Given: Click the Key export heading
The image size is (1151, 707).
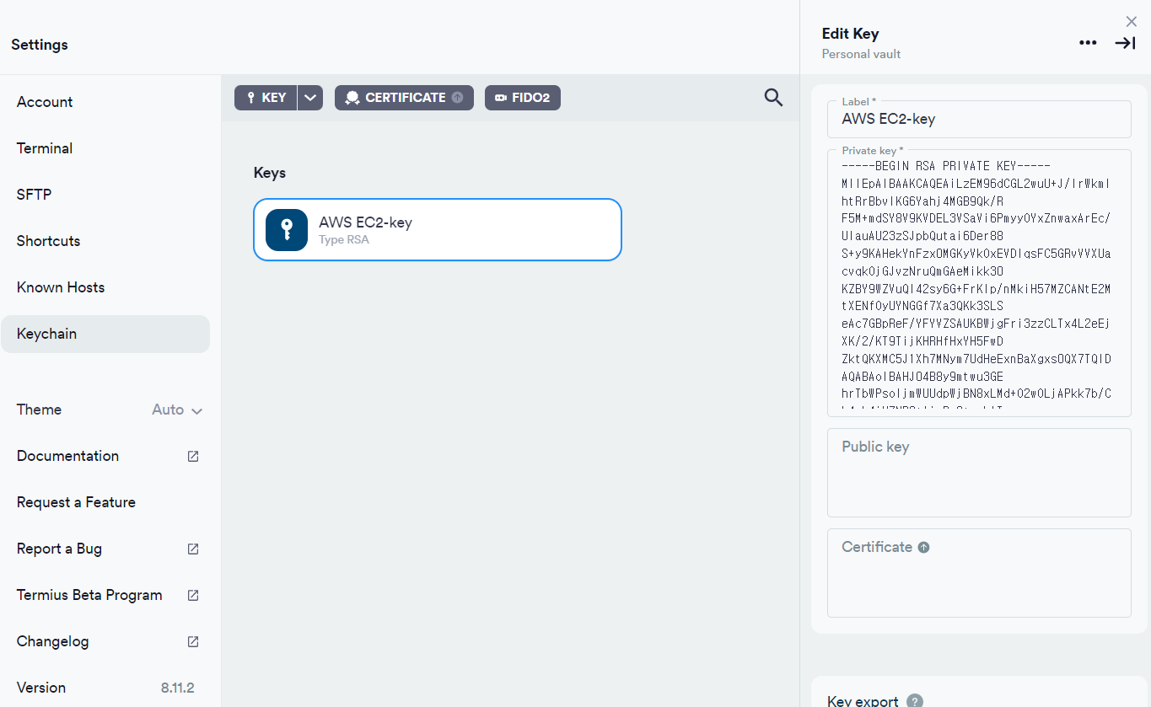Looking at the screenshot, I should (x=863, y=701).
